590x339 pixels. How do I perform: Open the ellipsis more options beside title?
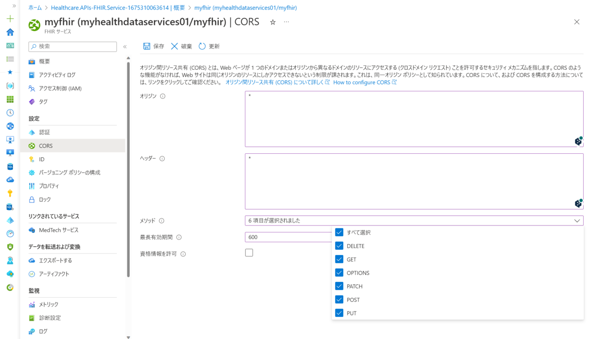point(287,22)
